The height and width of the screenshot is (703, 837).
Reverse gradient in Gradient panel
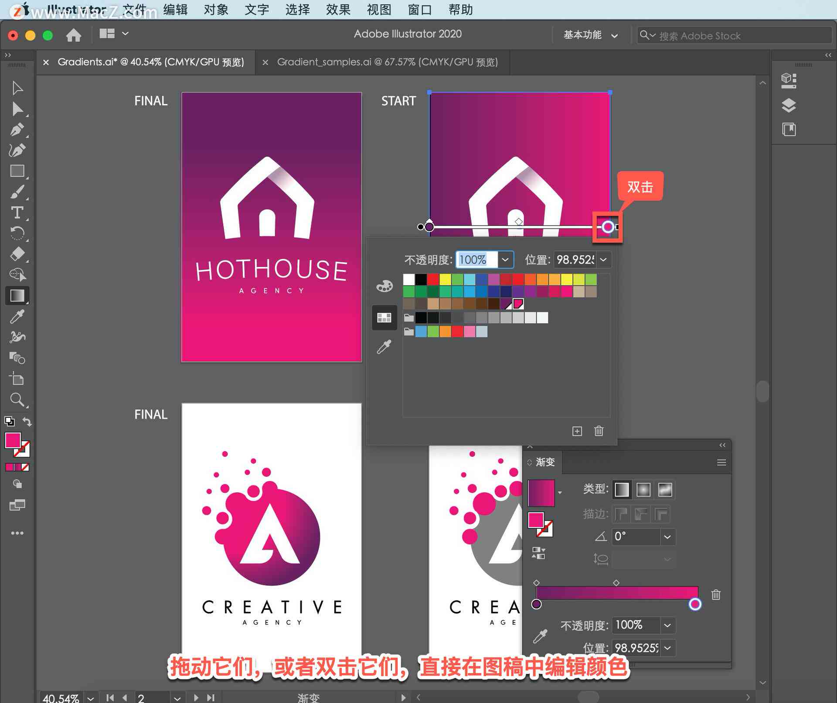click(x=539, y=553)
